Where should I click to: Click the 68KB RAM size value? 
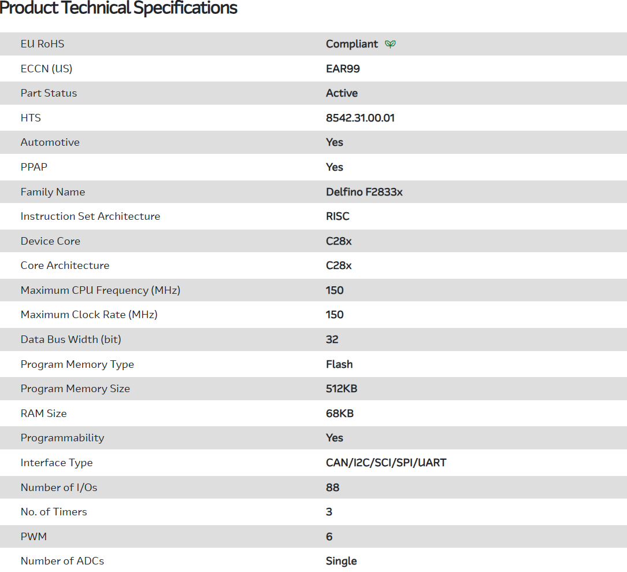[340, 414]
